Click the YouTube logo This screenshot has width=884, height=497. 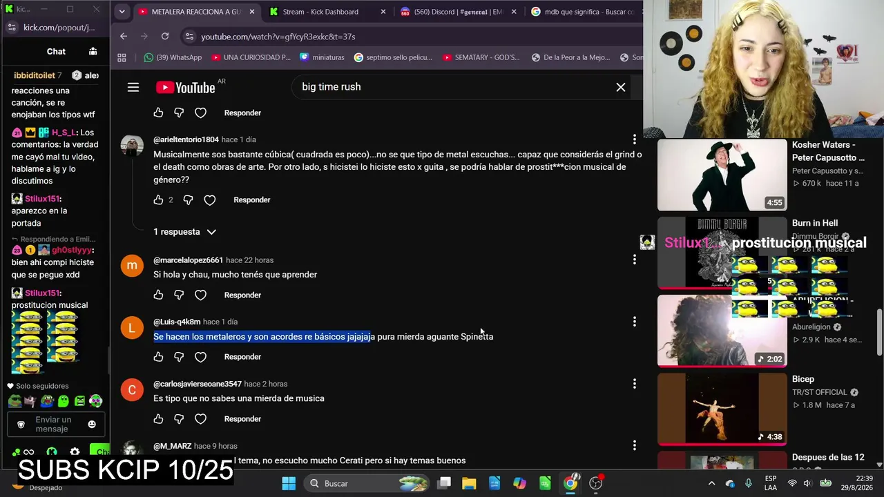click(x=186, y=87)
